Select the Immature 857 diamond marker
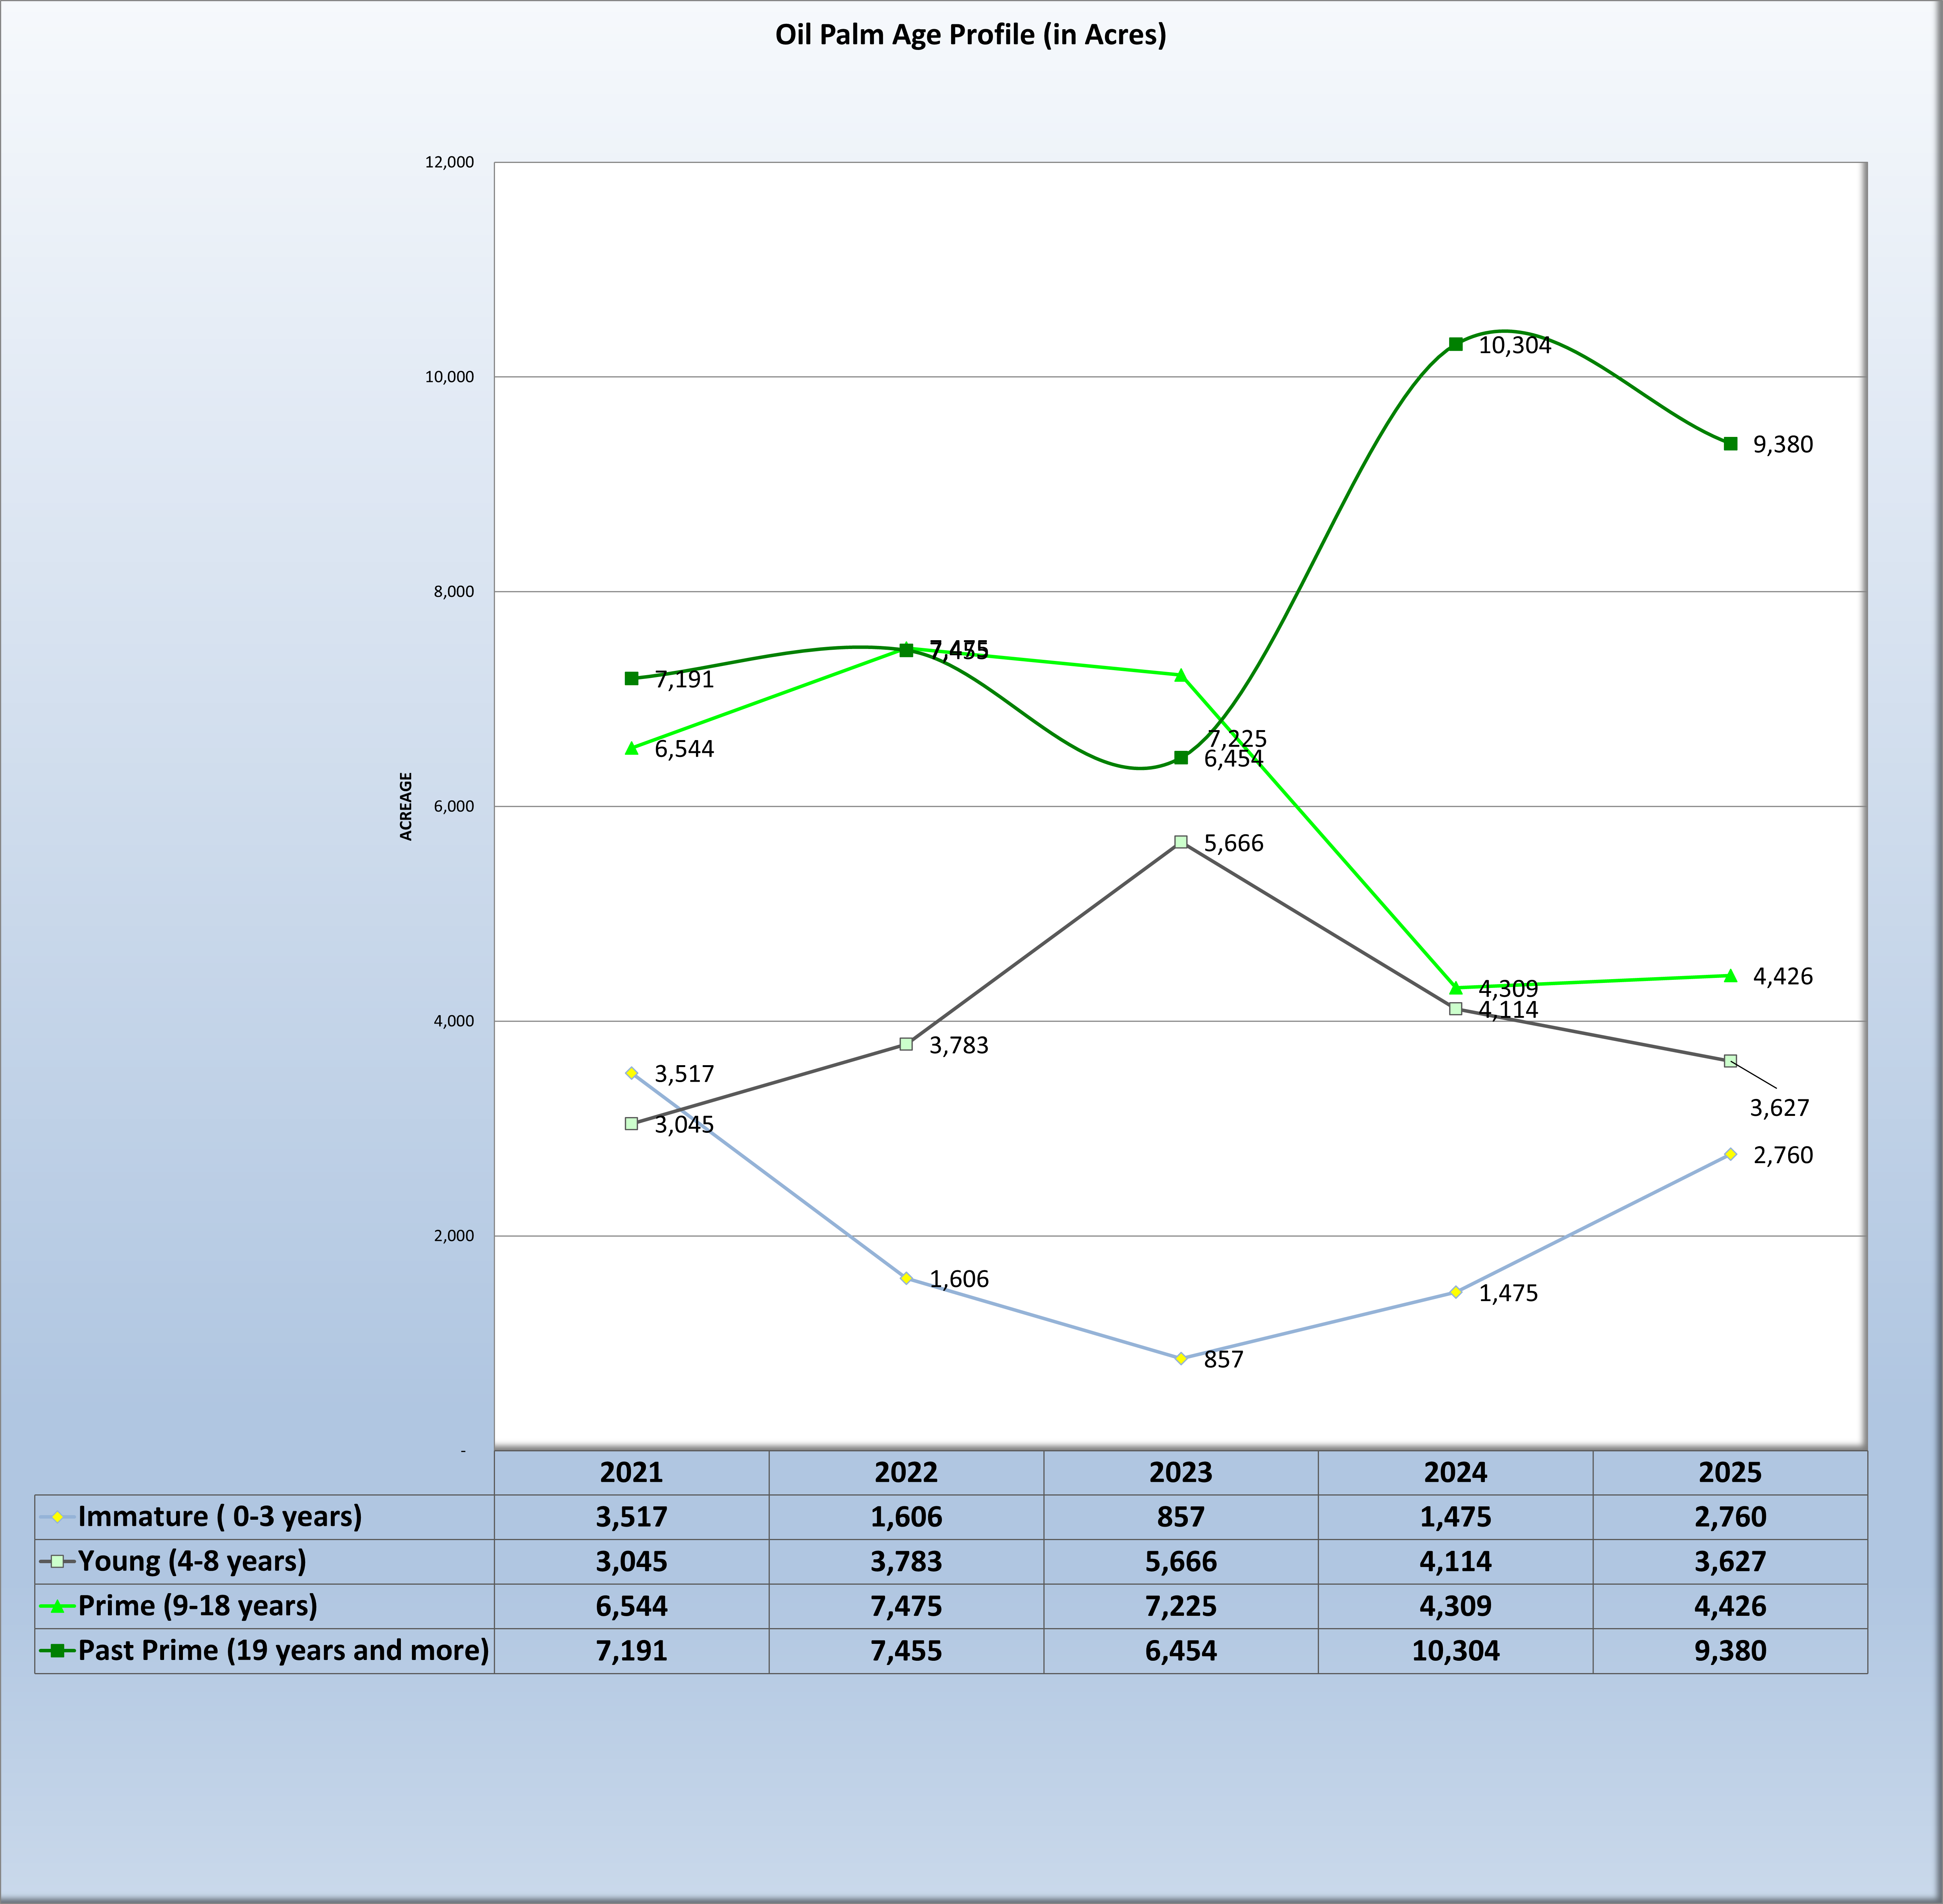 (x=1181, y=1358)
